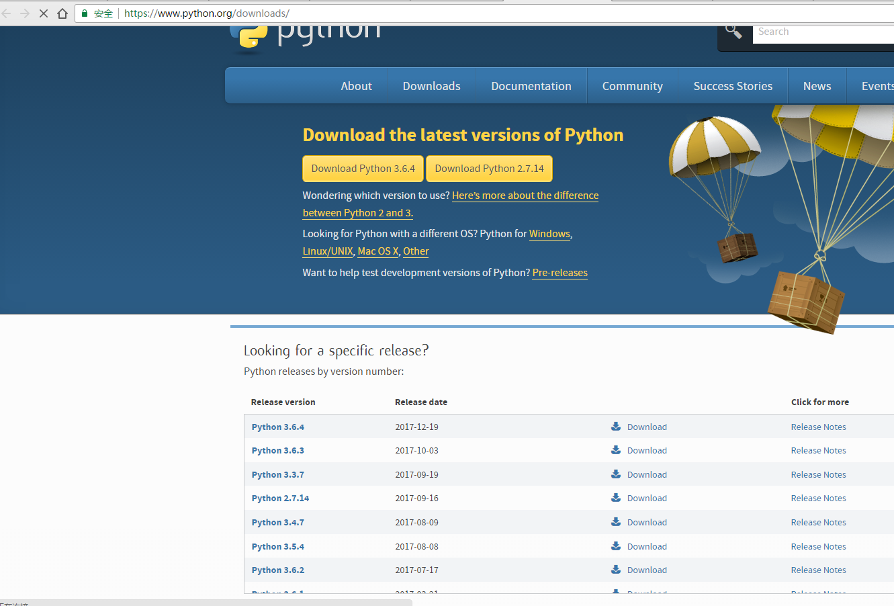Click download icon for Python 3.3.7

click(616, 474)
